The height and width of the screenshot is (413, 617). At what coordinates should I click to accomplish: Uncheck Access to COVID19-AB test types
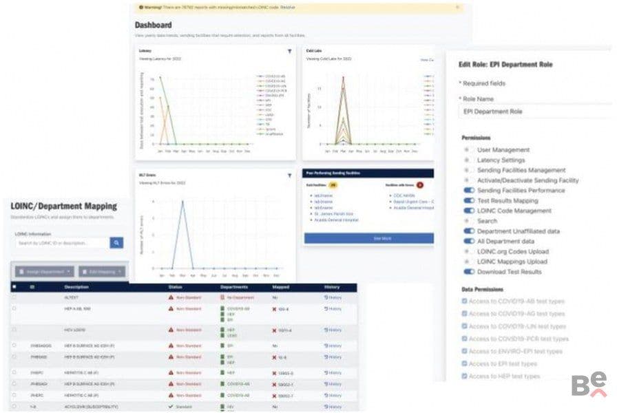tap(464, 301)
